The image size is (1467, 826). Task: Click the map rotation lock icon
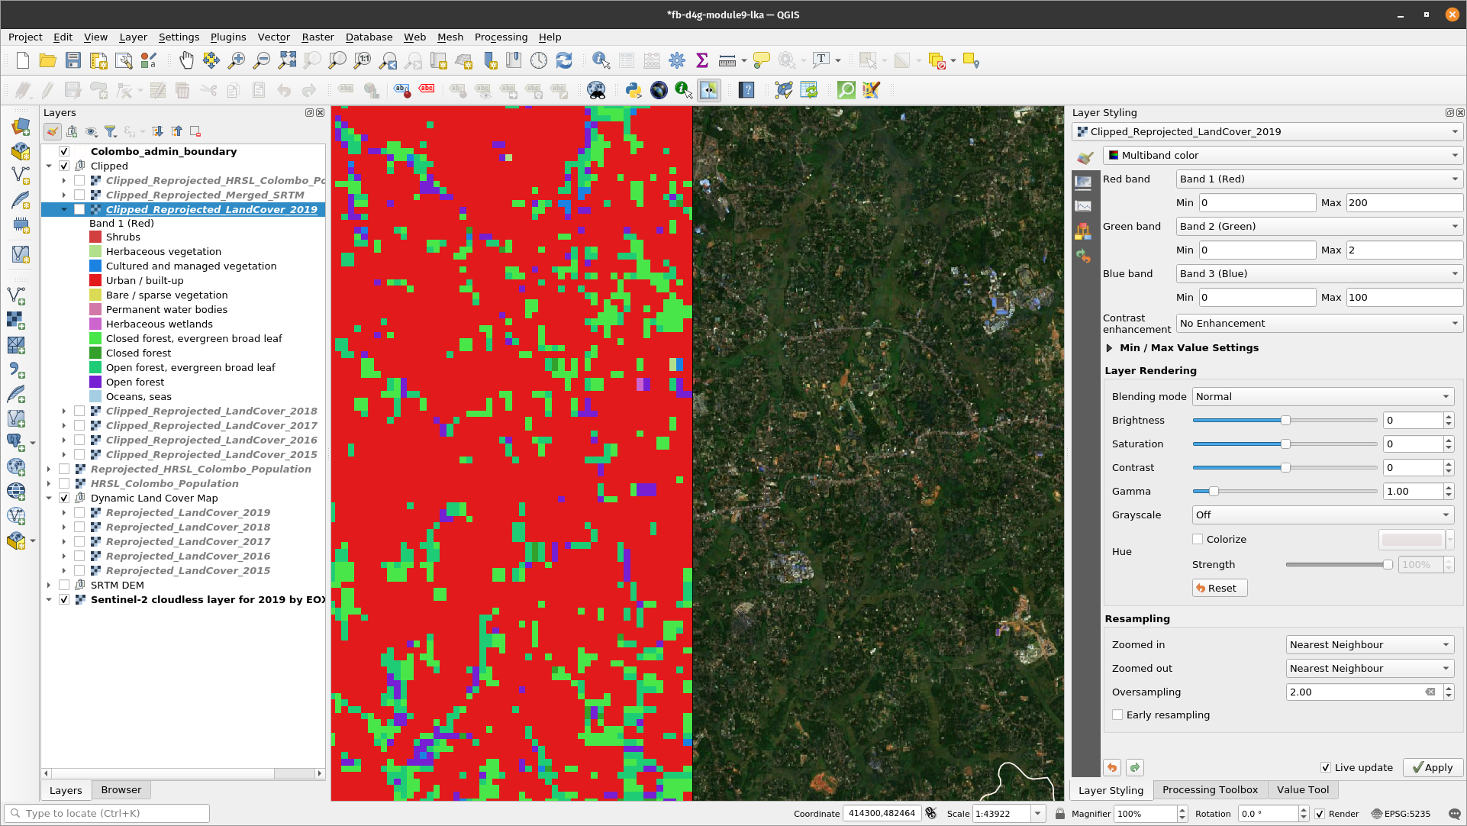tap(1060, 814)
